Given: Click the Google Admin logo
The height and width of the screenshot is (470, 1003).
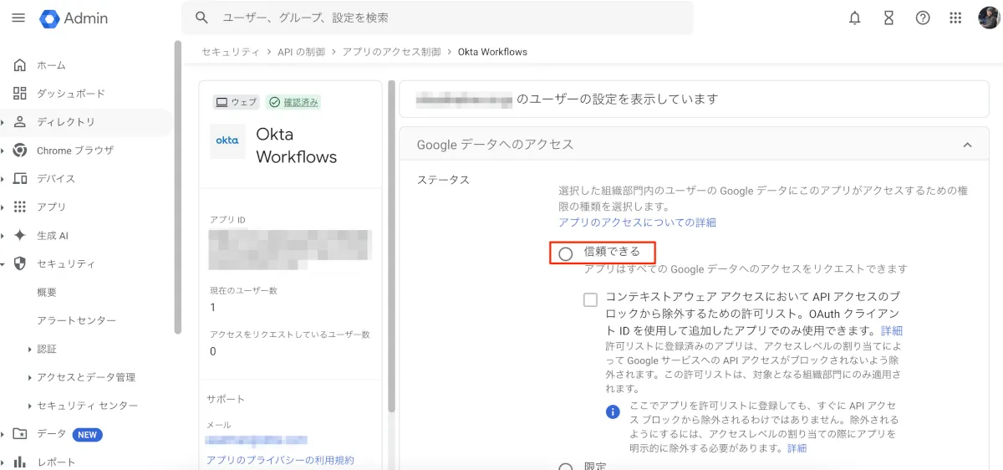Looking at the screenshot, I should tap(74, 18).
